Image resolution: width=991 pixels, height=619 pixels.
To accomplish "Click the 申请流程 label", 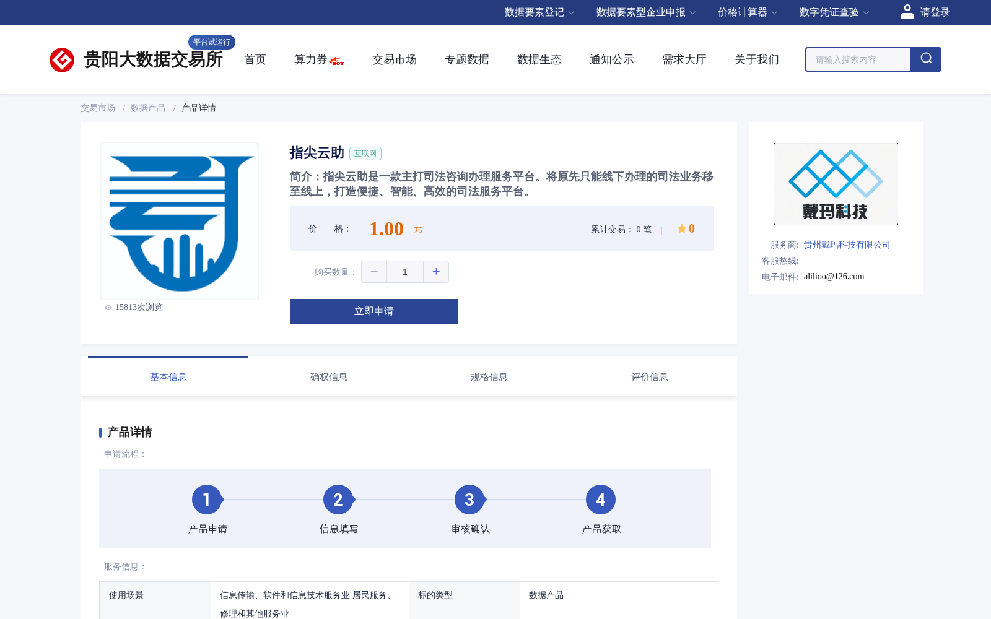I will 125,454.
